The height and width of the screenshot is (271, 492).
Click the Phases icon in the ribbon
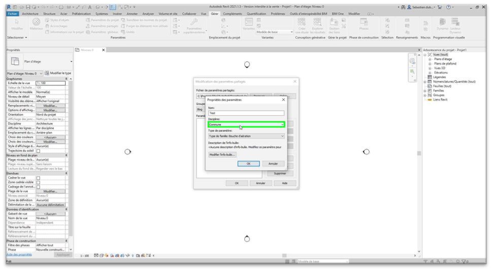pyautogui.click(x=364, y=23)
